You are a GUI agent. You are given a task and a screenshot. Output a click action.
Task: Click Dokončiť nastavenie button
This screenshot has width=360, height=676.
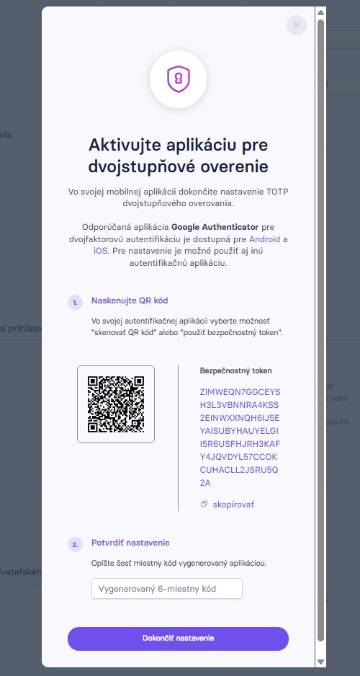[x=178, y=639]
